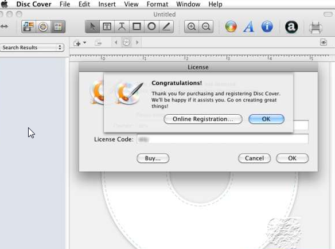Choose the line drawing tool
This screenshot has width=335, height=249.
pos(166,27)
